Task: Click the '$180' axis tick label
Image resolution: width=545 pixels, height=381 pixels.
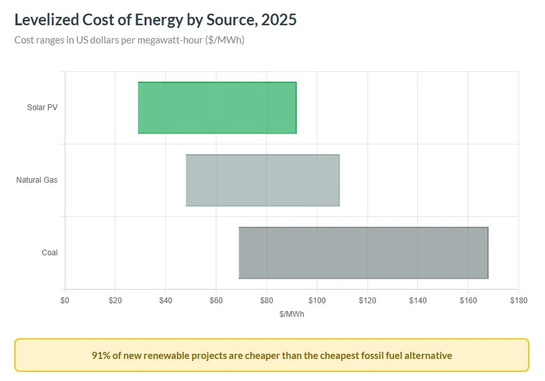Action: tap(518, 301)
